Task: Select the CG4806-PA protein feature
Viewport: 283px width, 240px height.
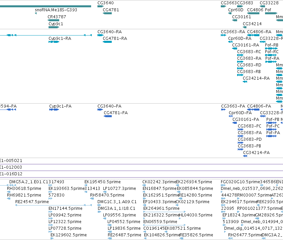Action: pyautogui.click(x=253, y=110)
